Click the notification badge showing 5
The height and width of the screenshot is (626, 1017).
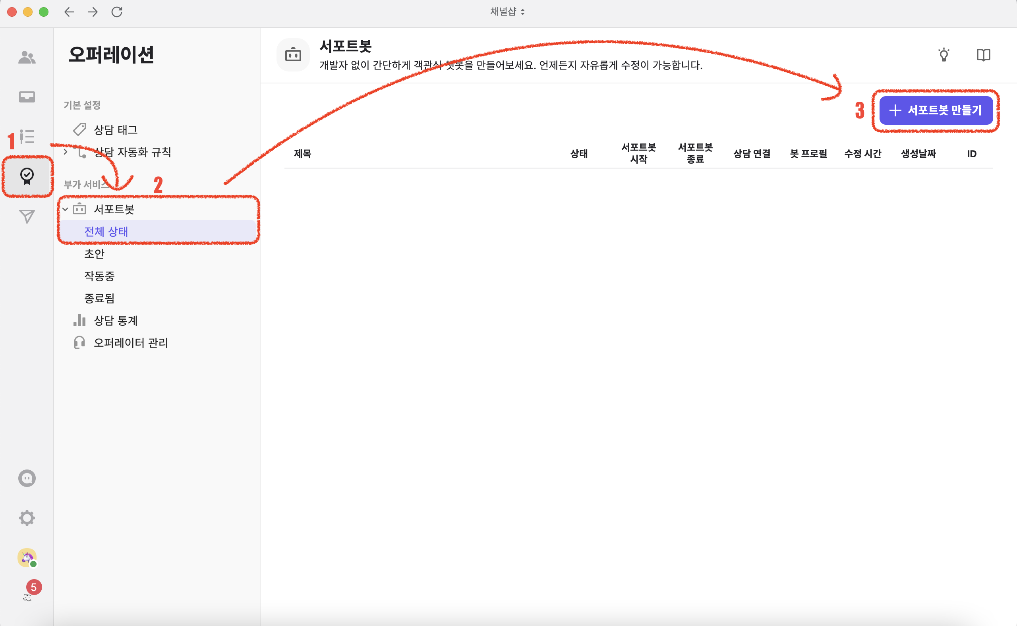(x=33, y=587)
